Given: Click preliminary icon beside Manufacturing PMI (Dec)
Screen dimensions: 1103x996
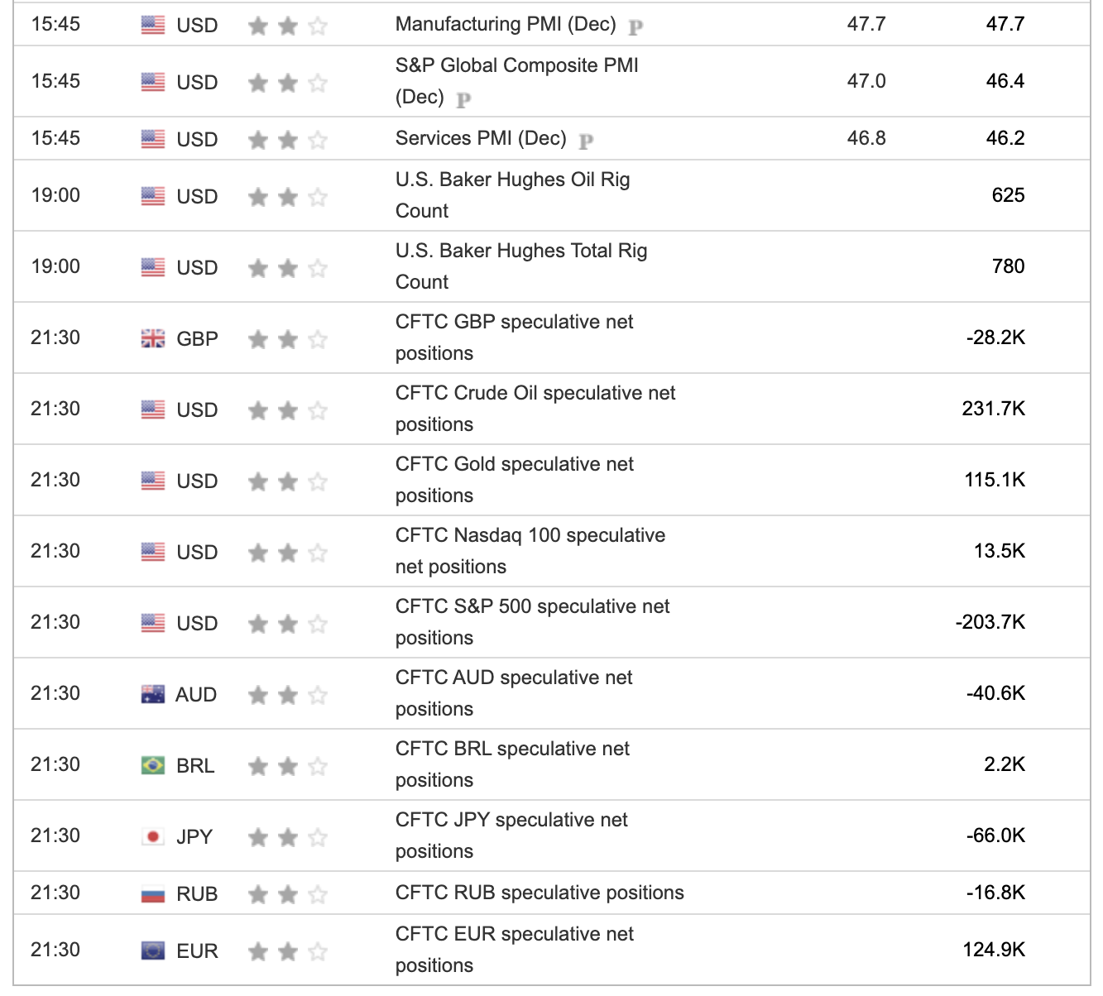Looking at the screenshot, I should click(x=635, y=27).
